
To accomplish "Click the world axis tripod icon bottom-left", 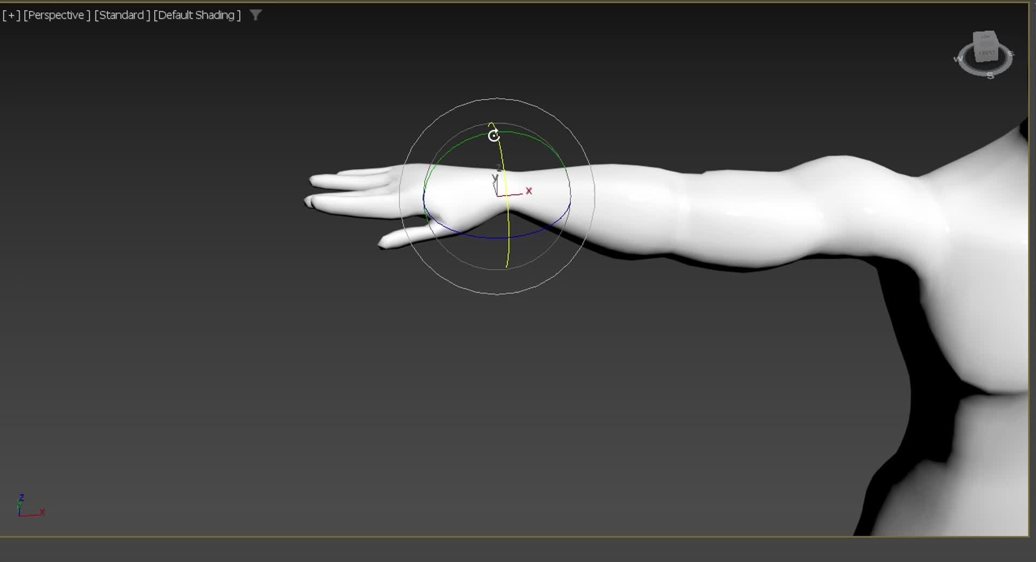I will coord(27,506).
